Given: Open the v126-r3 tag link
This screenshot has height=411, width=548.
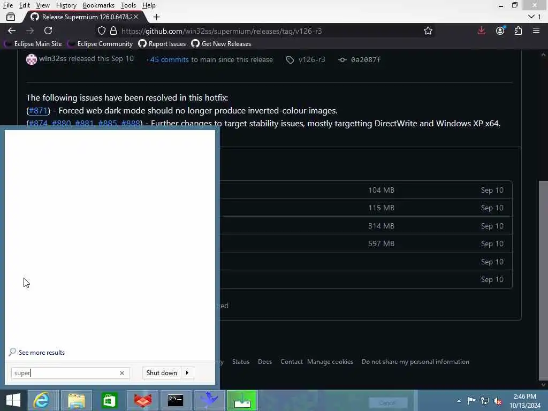Looking at the screenshot, I should coord(312,60).
